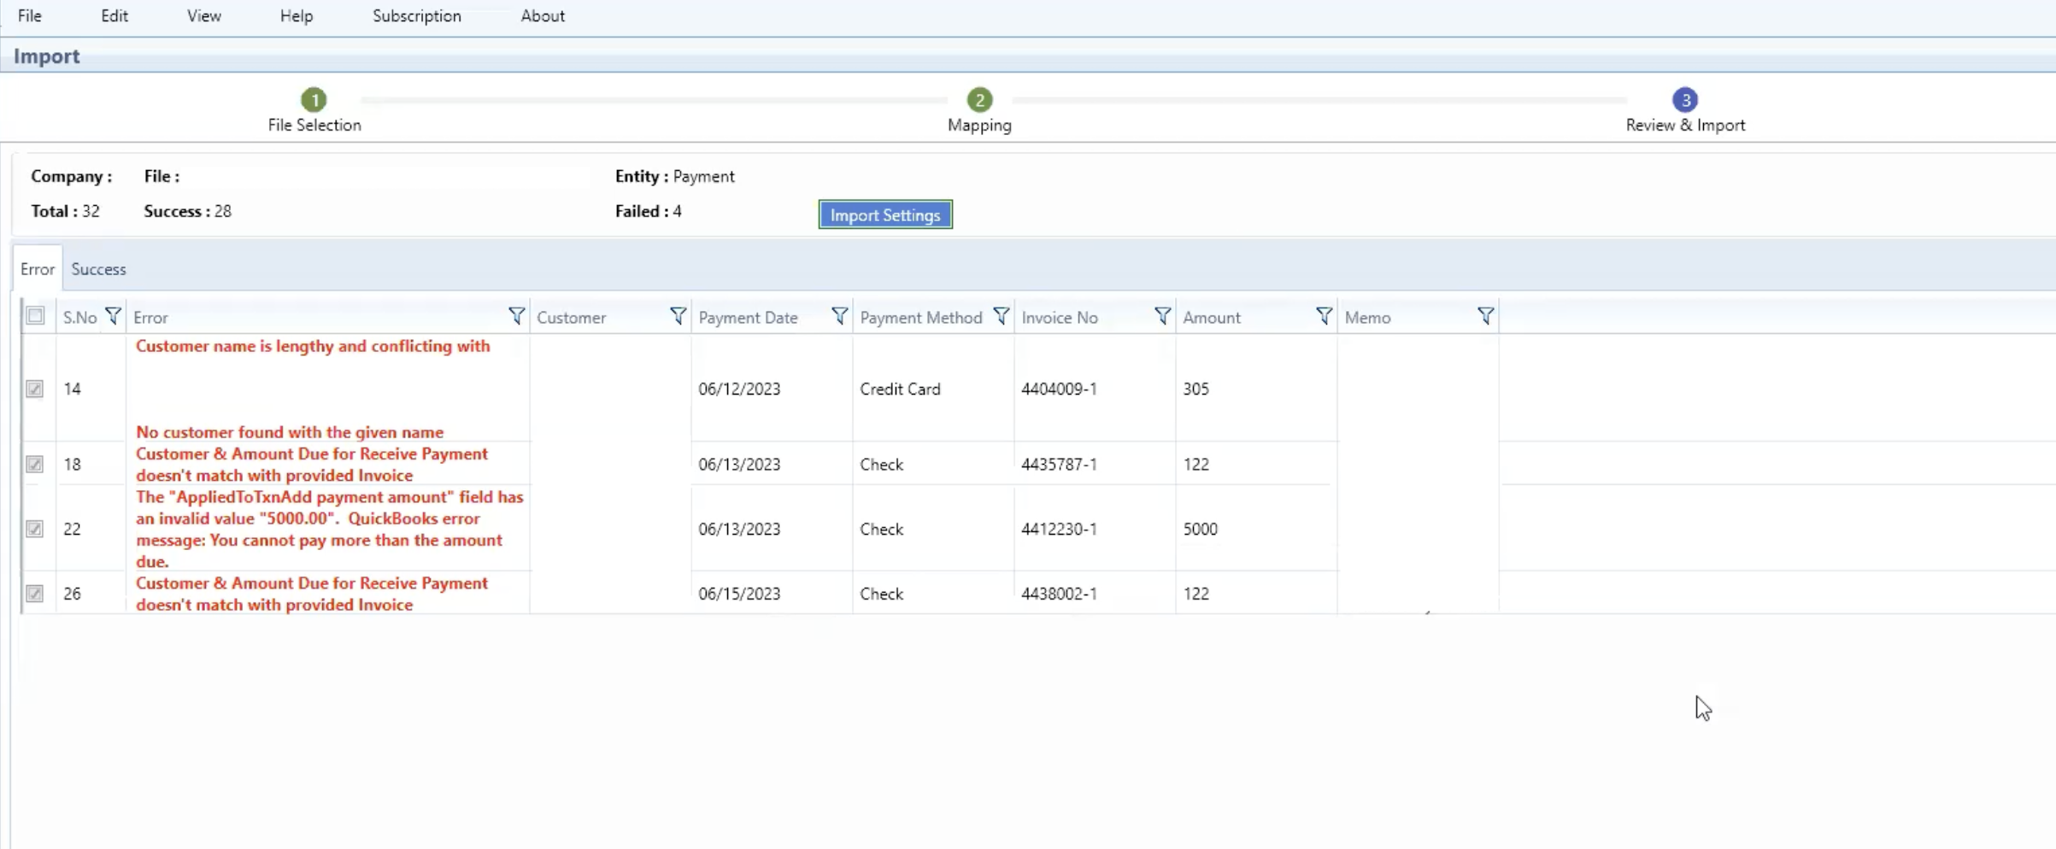Go to step 1 File Selection
This screenshot has height=849, width=2056.
point(314,100)
